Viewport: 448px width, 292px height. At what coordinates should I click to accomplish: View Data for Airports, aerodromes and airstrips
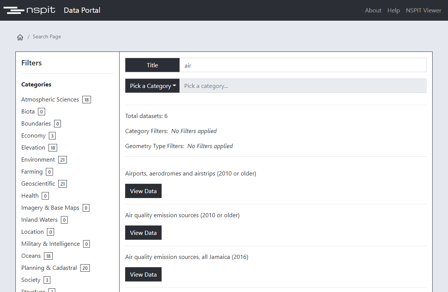143,191
